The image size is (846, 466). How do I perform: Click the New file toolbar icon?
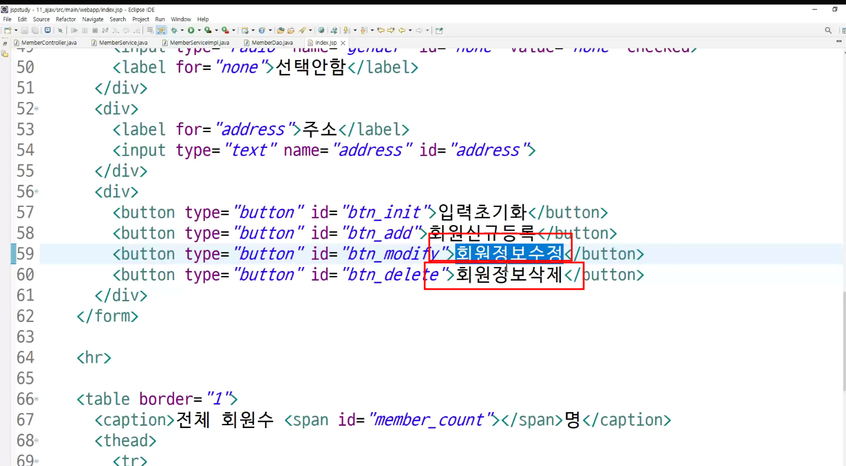click(x=7, y=30)
